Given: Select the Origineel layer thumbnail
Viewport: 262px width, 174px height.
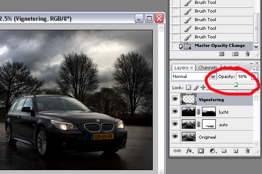Looking at the screenshot, I should coord(189,137).
